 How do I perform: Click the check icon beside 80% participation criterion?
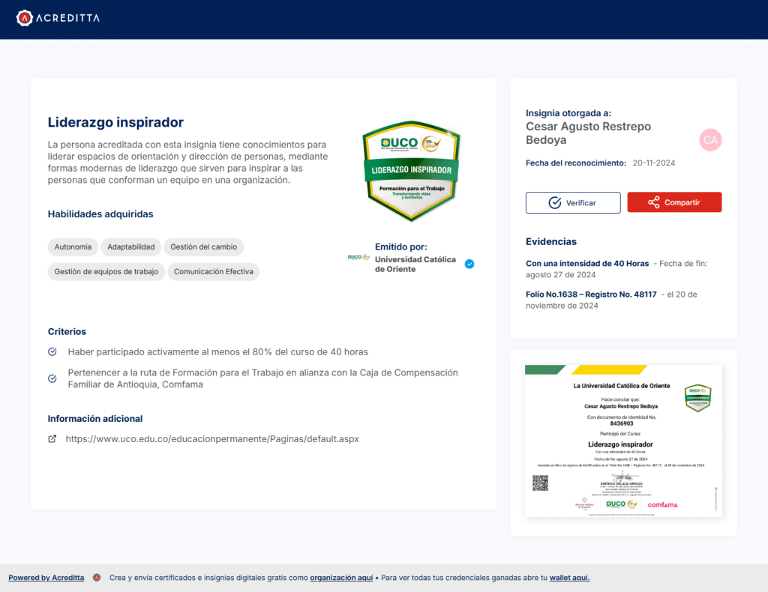click(52, 351)
